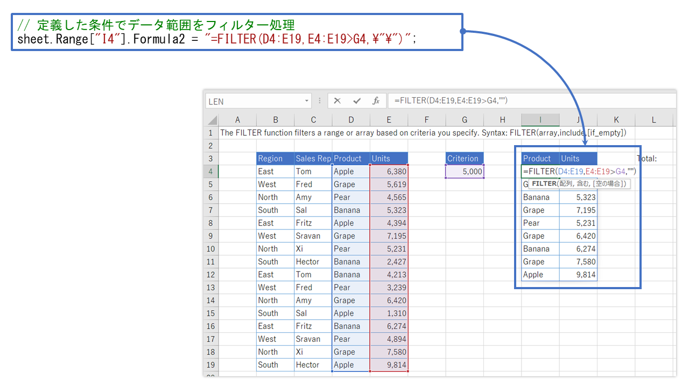The width and height of the screenshot is (689, 387).
Task: Click the filtered result value 7,195
Action: click(x=578, y=210)
